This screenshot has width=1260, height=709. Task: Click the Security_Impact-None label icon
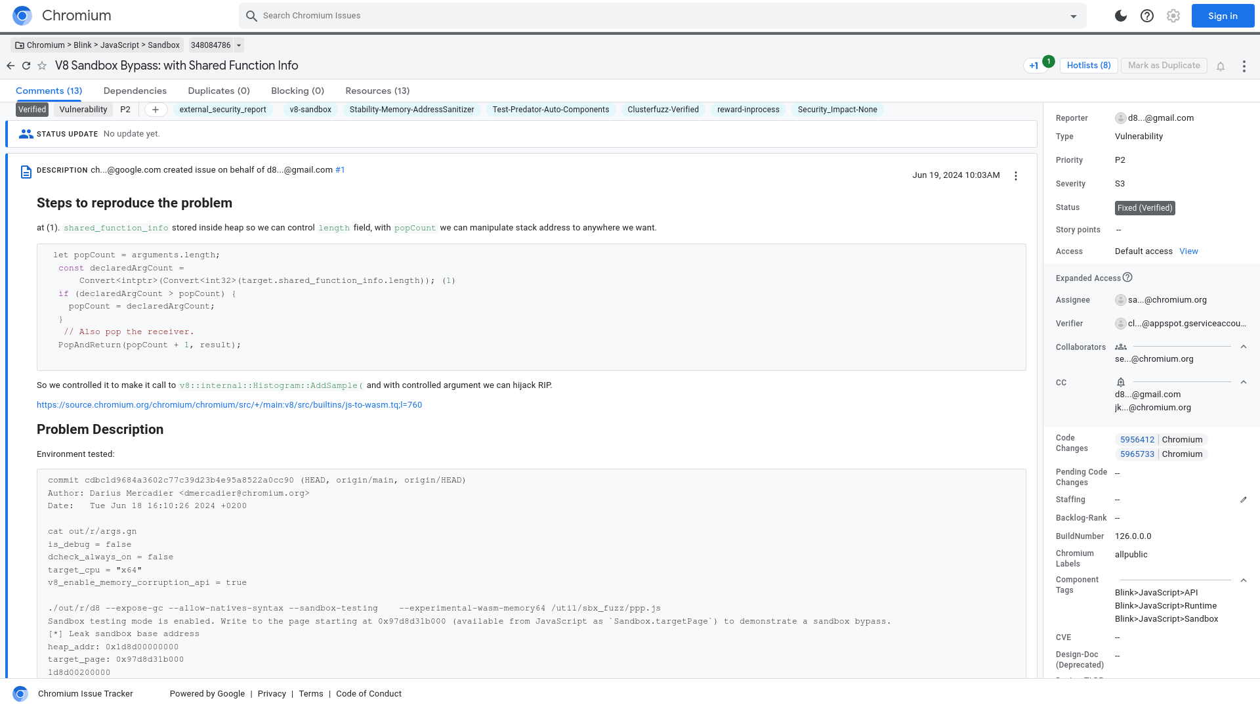tap(837, 110)
